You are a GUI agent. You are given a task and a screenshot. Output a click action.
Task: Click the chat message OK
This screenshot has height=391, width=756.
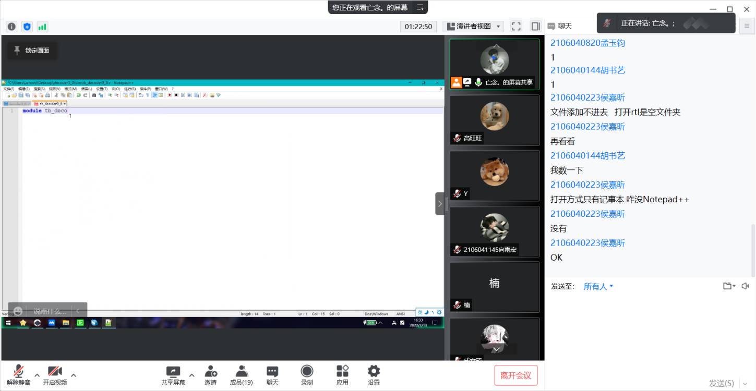click(x=556, y=258)
